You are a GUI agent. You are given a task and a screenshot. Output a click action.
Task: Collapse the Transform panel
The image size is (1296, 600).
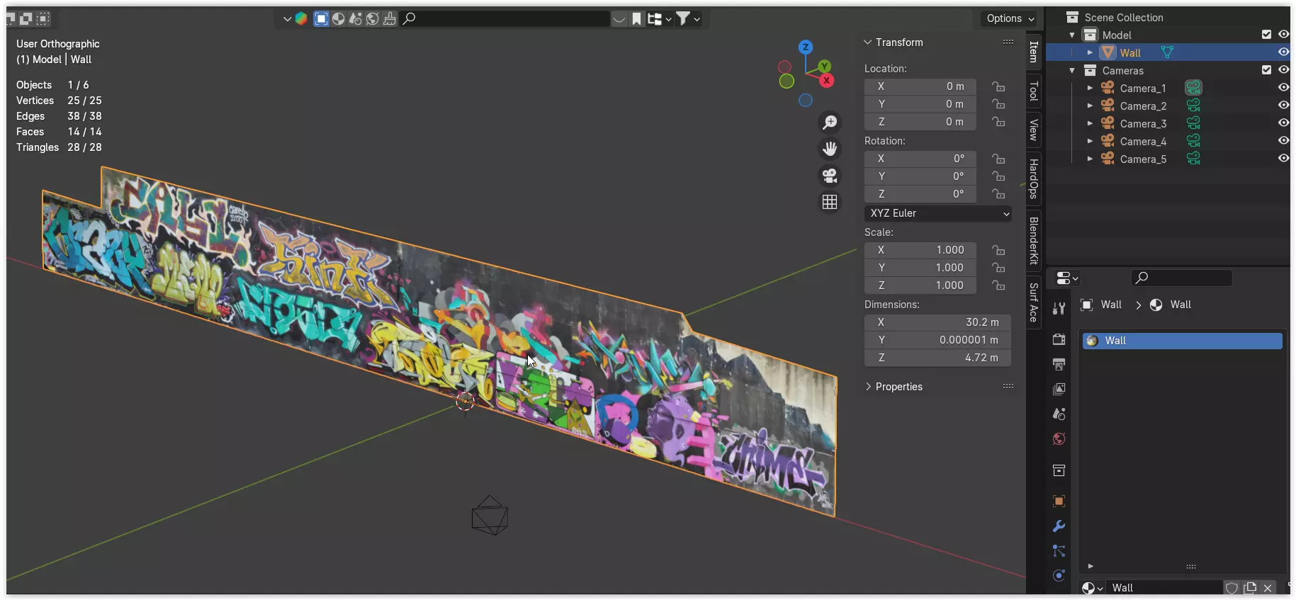pos(868,43)
